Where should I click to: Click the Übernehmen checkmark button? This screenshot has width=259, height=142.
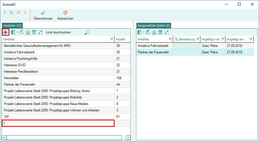coord(43,15)
